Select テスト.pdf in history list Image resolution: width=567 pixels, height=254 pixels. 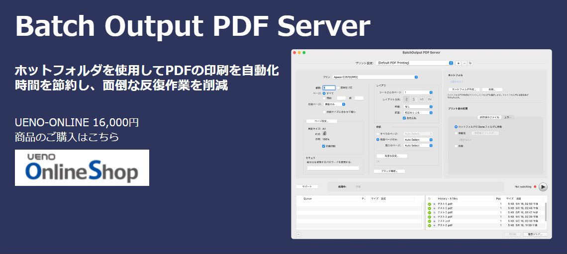(x=486, y=221)
